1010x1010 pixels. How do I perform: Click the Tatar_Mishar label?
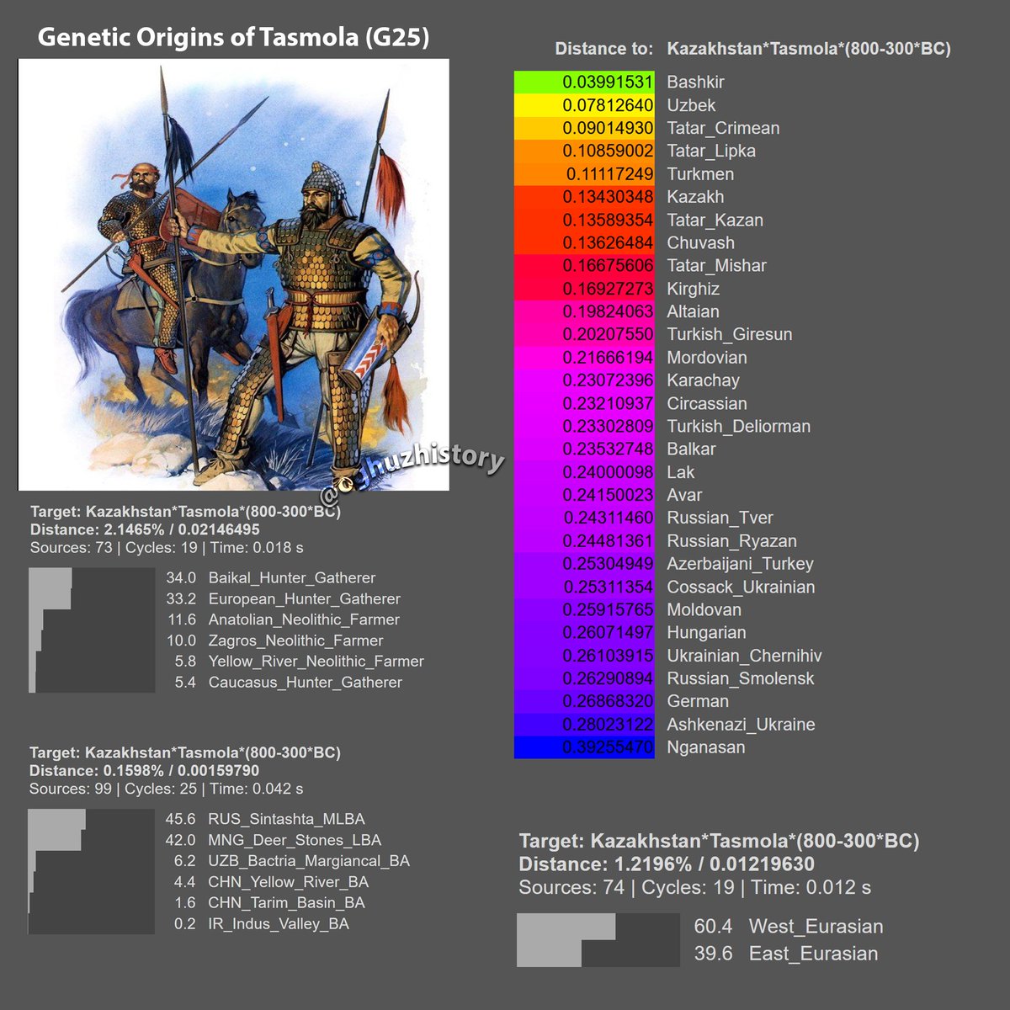(716, 266)
